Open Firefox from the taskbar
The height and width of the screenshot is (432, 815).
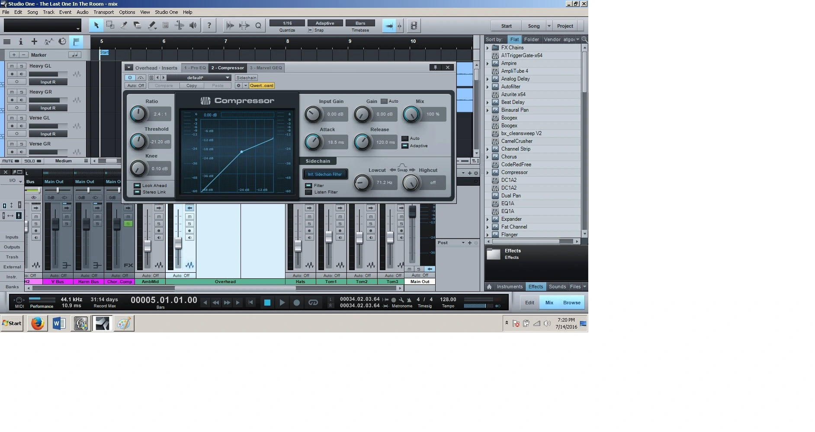(x=37, y=323)
